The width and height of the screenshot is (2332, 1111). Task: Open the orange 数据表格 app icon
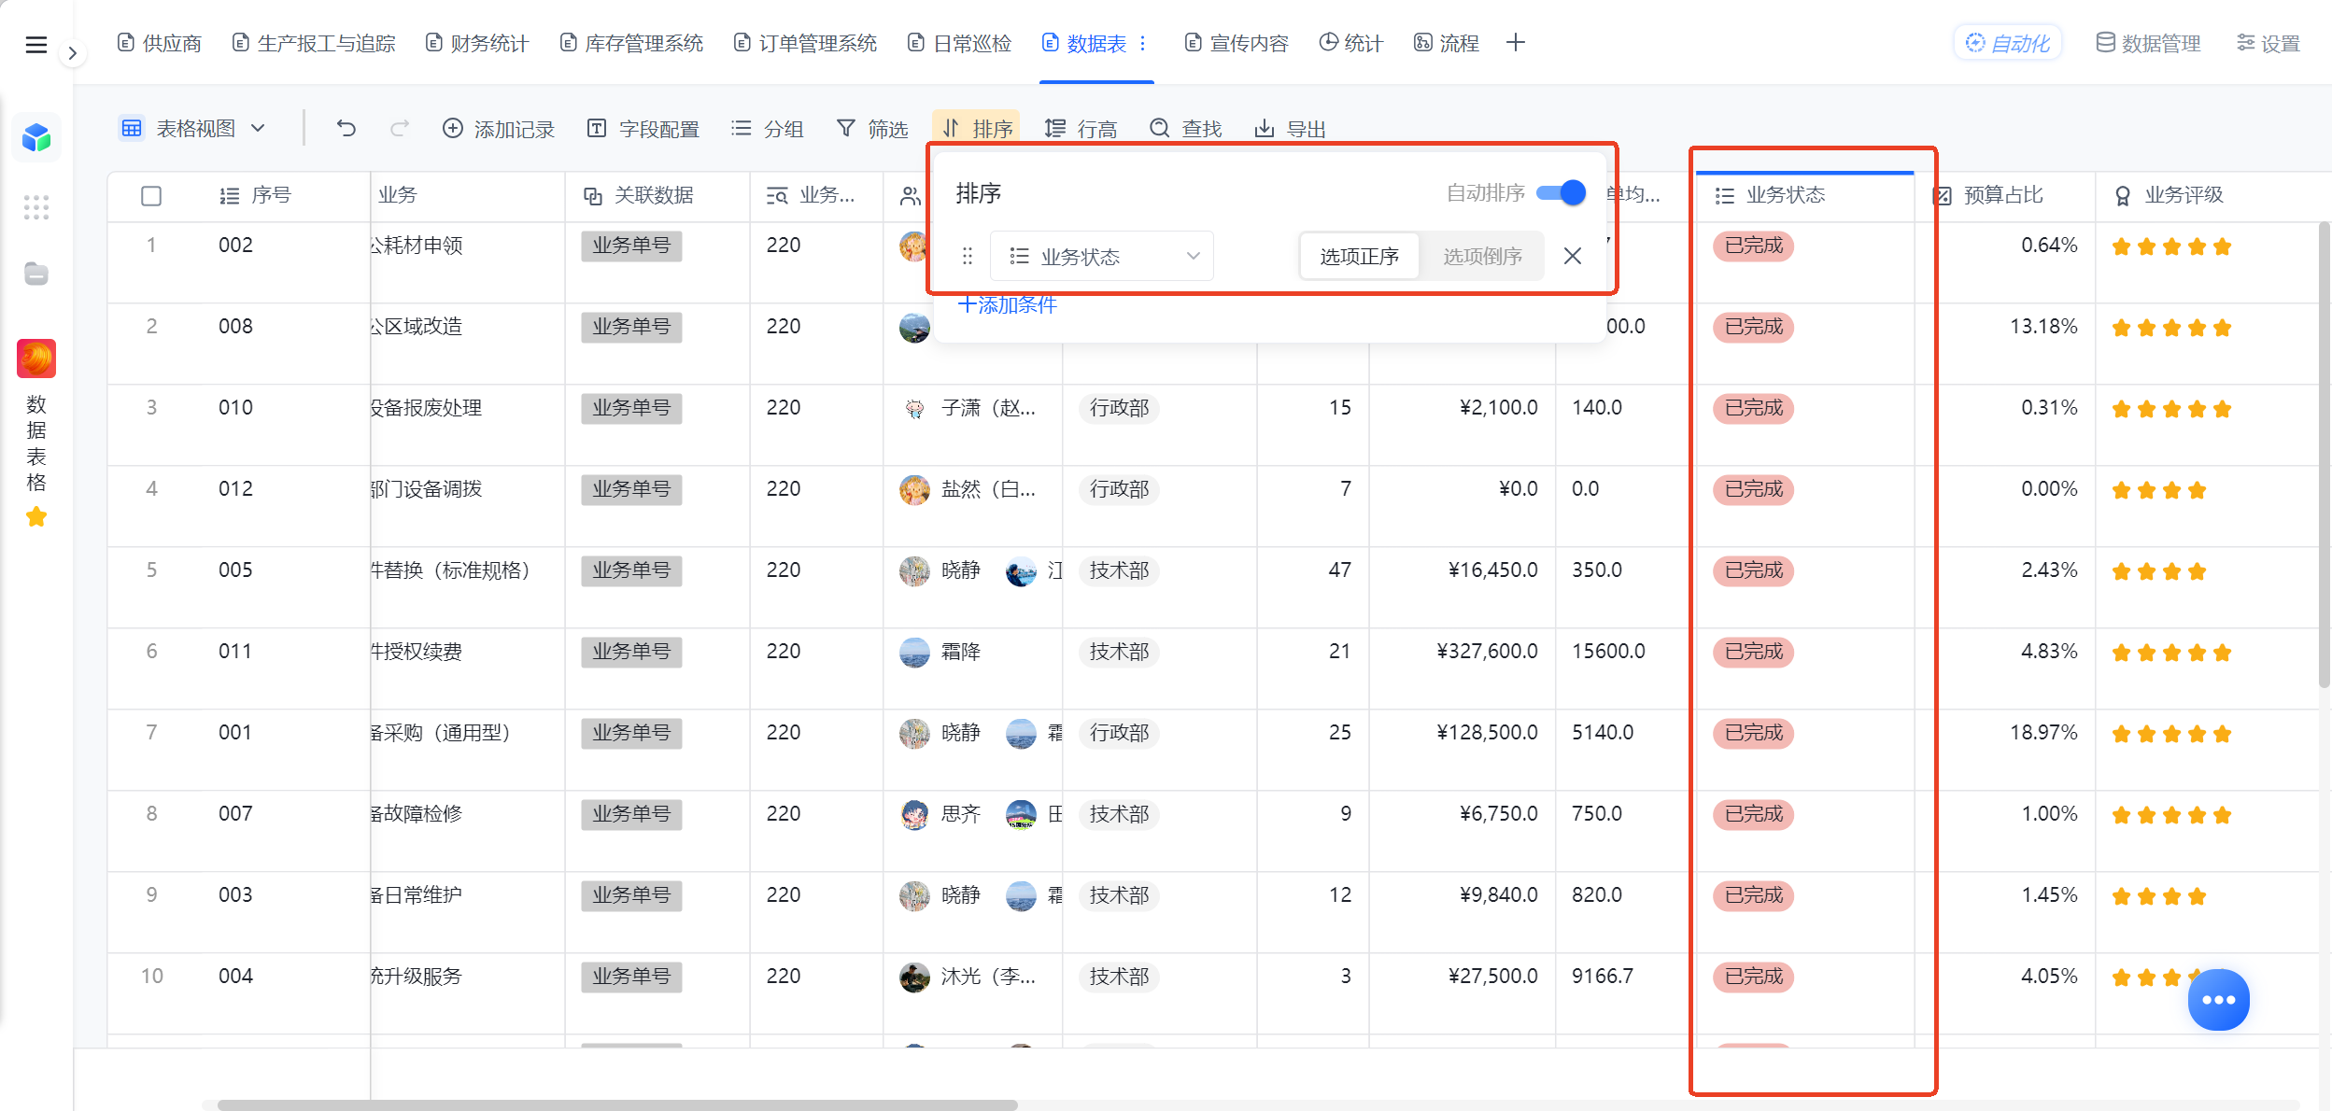coord(36,359)
